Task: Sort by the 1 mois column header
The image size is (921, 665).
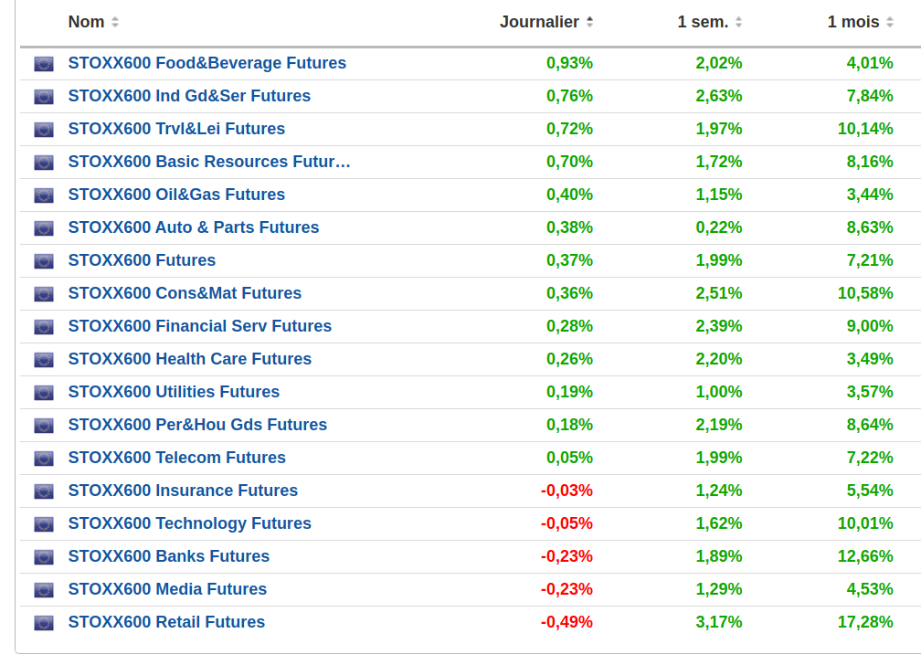Action: 853,22
